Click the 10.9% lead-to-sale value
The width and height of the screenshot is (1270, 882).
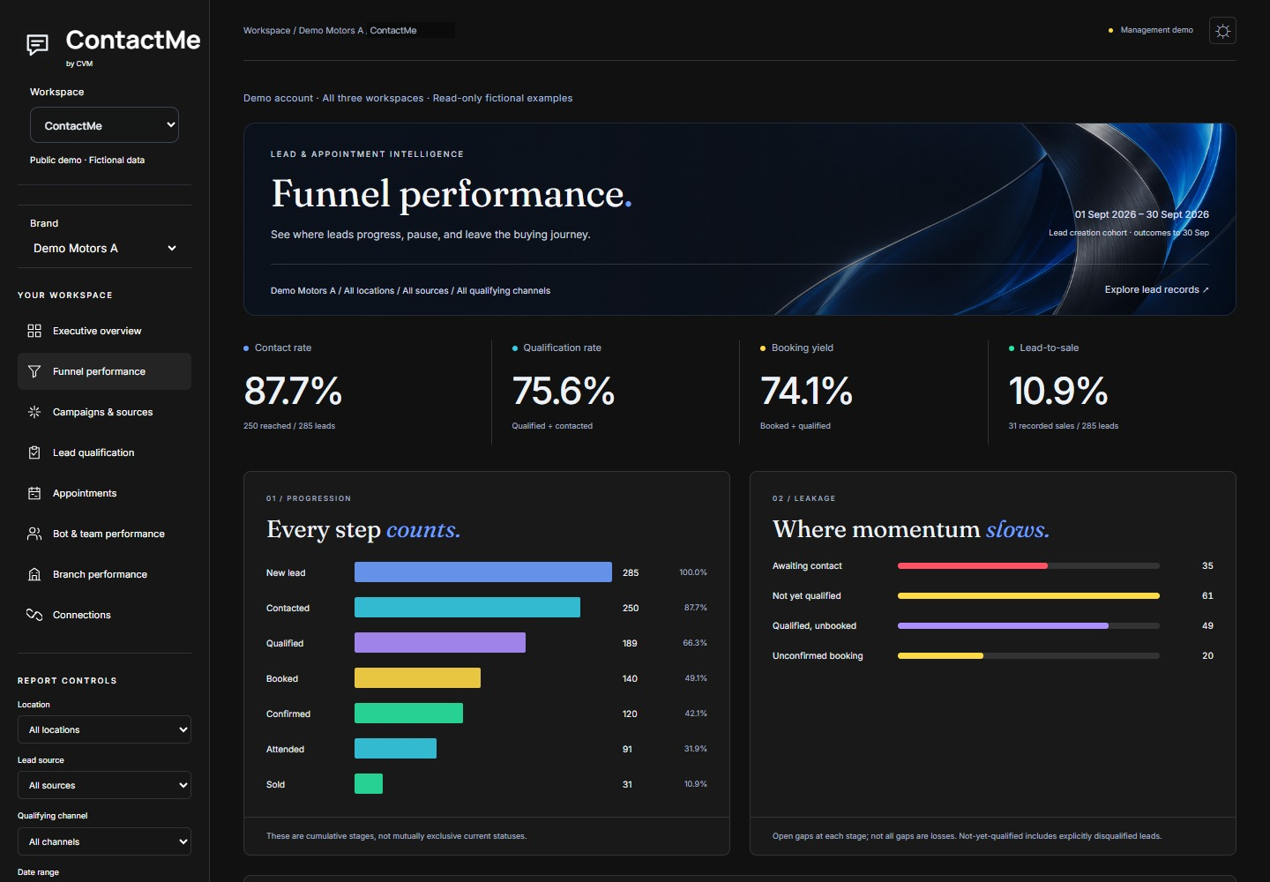tap(1058, 391)
